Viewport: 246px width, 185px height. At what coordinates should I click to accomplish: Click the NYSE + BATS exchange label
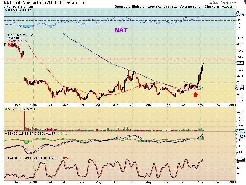[x=76, y=3]
